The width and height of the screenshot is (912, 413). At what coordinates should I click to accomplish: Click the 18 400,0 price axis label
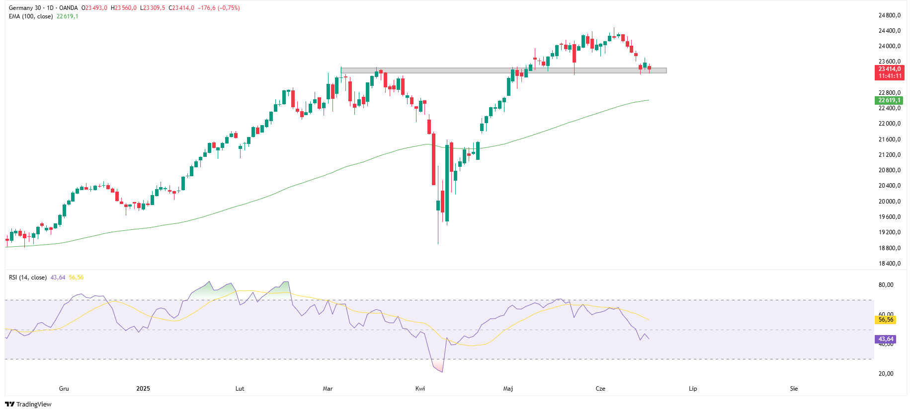tap(889, 264)
